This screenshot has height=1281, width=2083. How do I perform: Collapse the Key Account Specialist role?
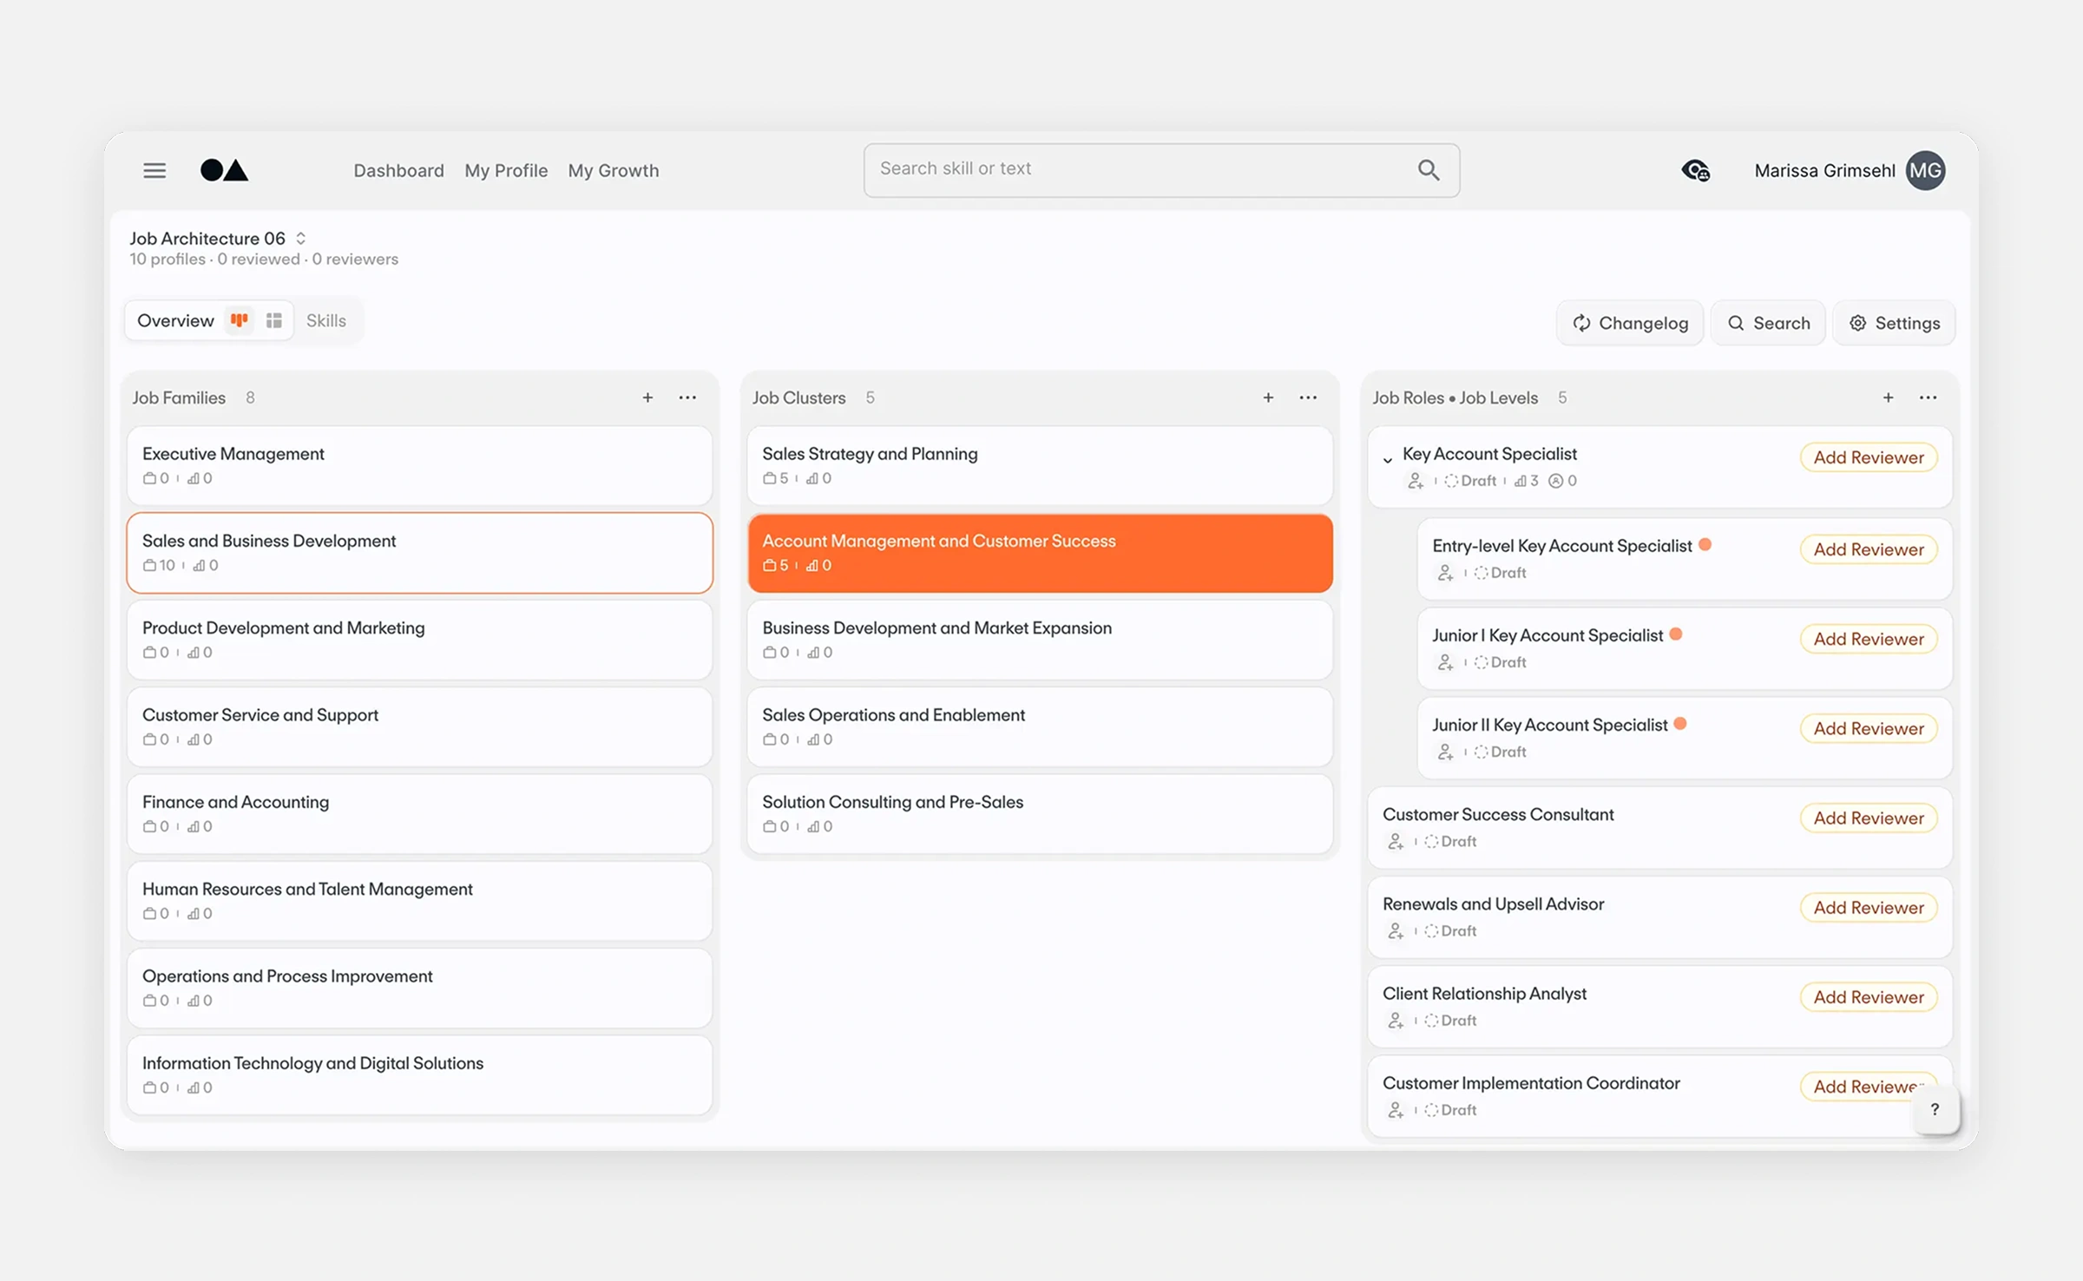[1388, 459]
